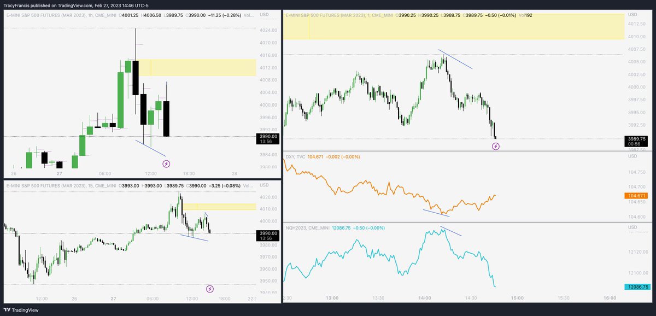Click the 15:00 label on the time axis
This screenshot has height=316, width=656.
click(x=517, y=298)
